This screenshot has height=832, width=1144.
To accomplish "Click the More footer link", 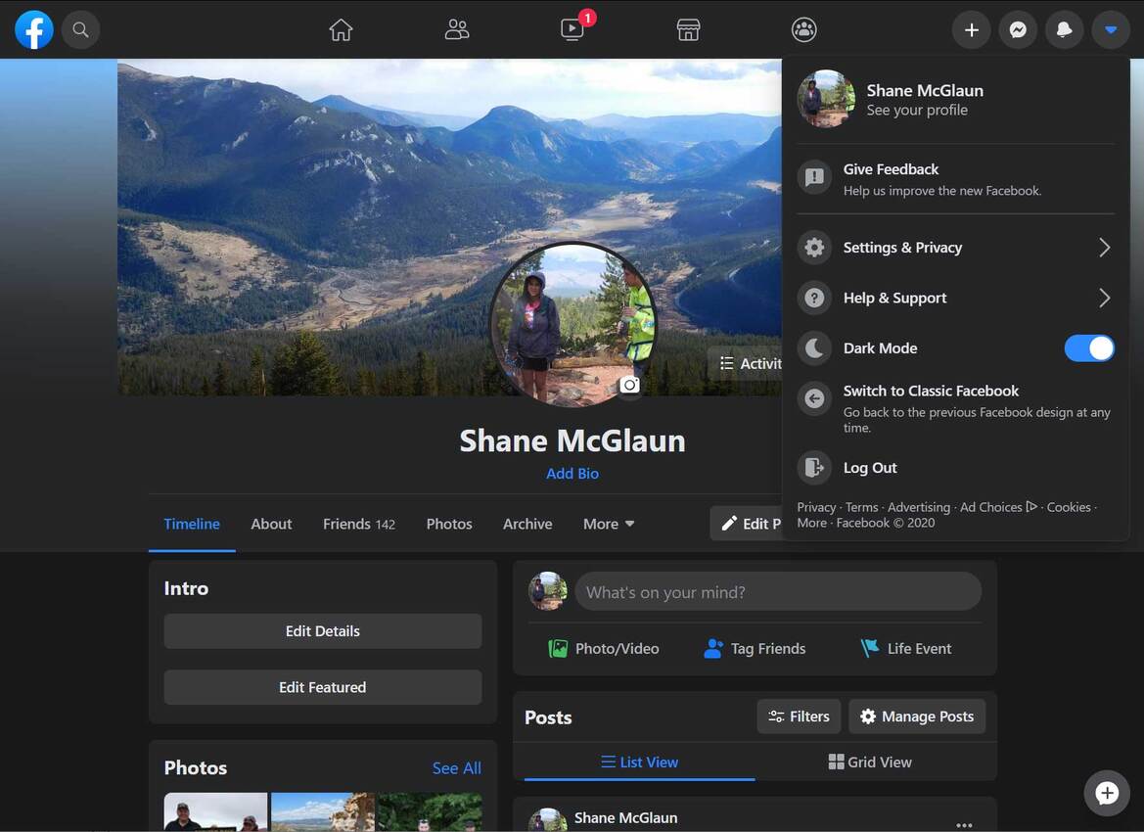I will click(812, 523).
